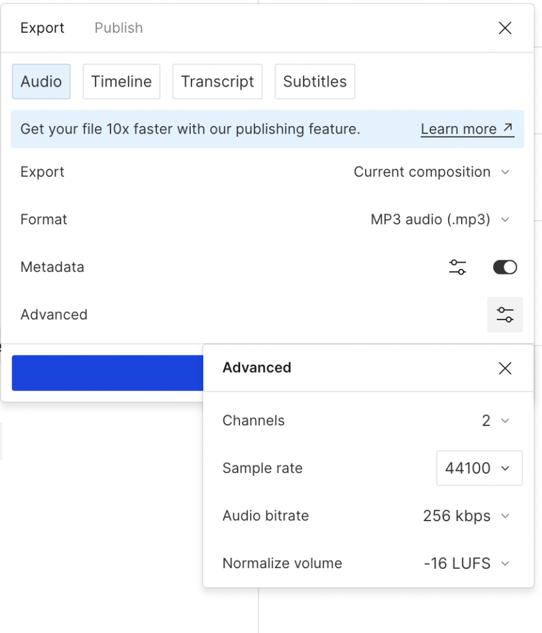
Task: Select the Export tab
Action: click(x=42, y=28)
